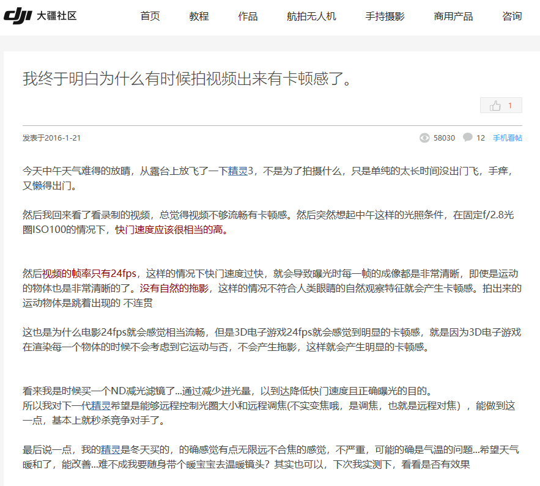This screenshot has width=540, height=486.
Task: Click the DJI logo in the header
Action: pyautogui.click(x=18, y=16)
